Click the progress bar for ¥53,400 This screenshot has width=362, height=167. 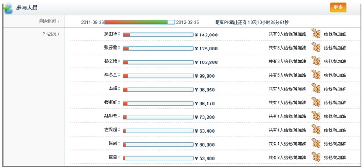tap(158, 158)
